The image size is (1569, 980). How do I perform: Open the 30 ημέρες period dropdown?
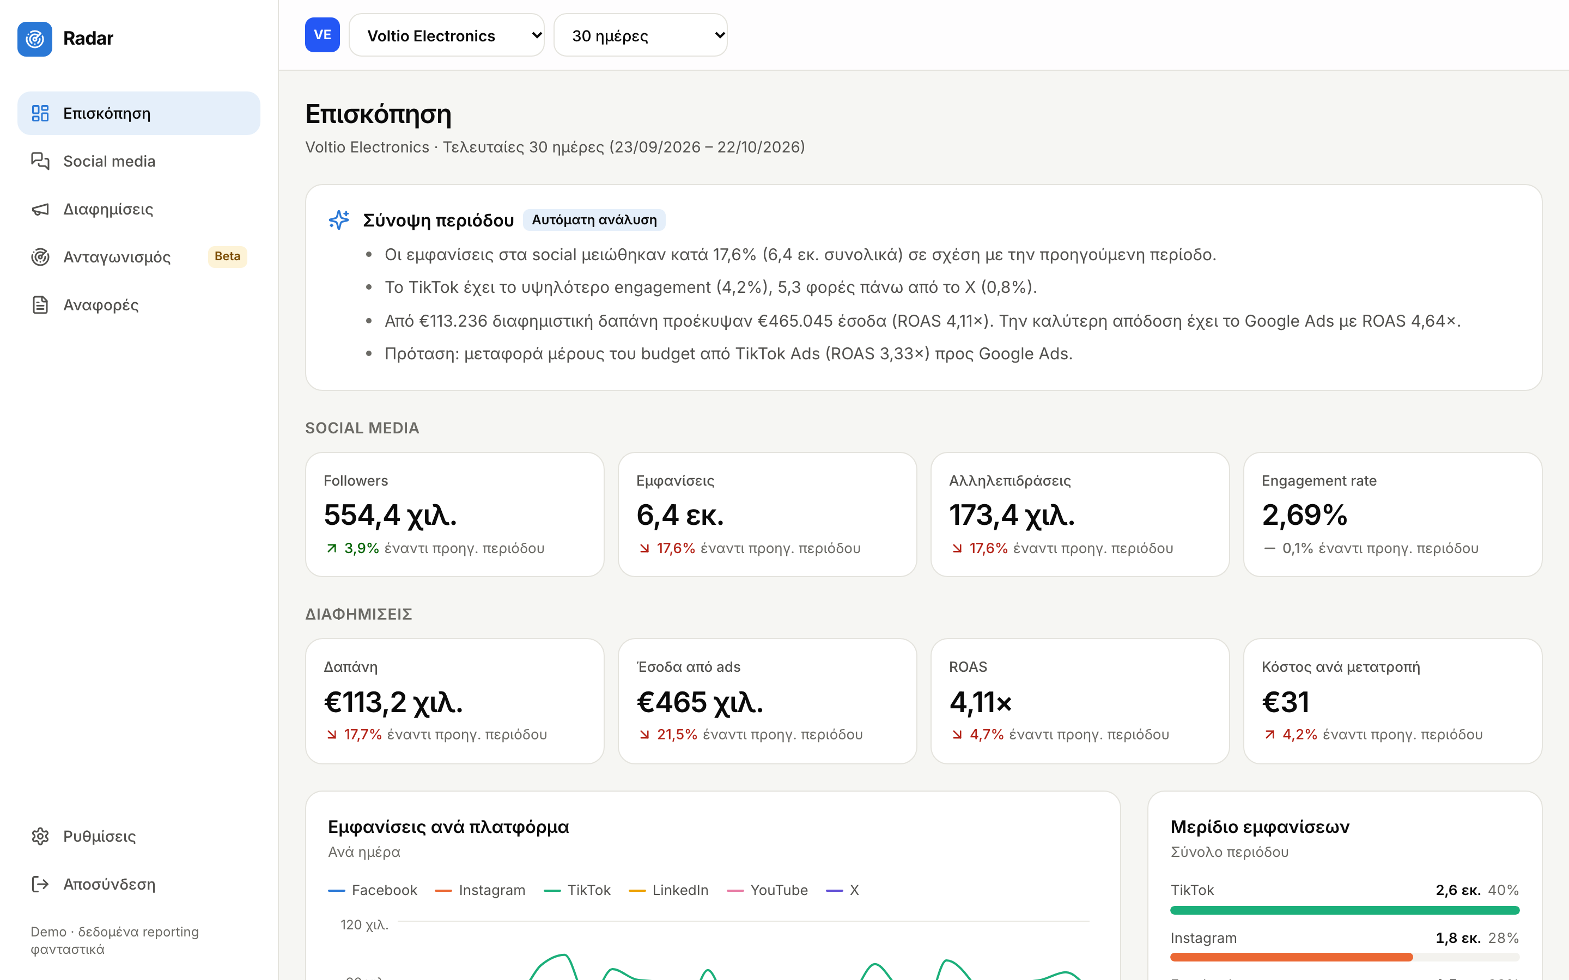(x=641, y=35)
